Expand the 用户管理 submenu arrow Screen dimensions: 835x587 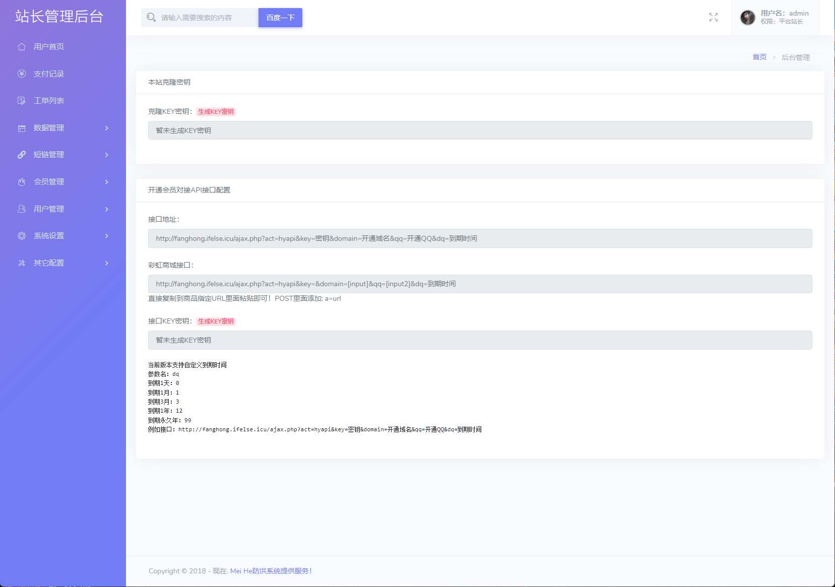coord(107,209)
